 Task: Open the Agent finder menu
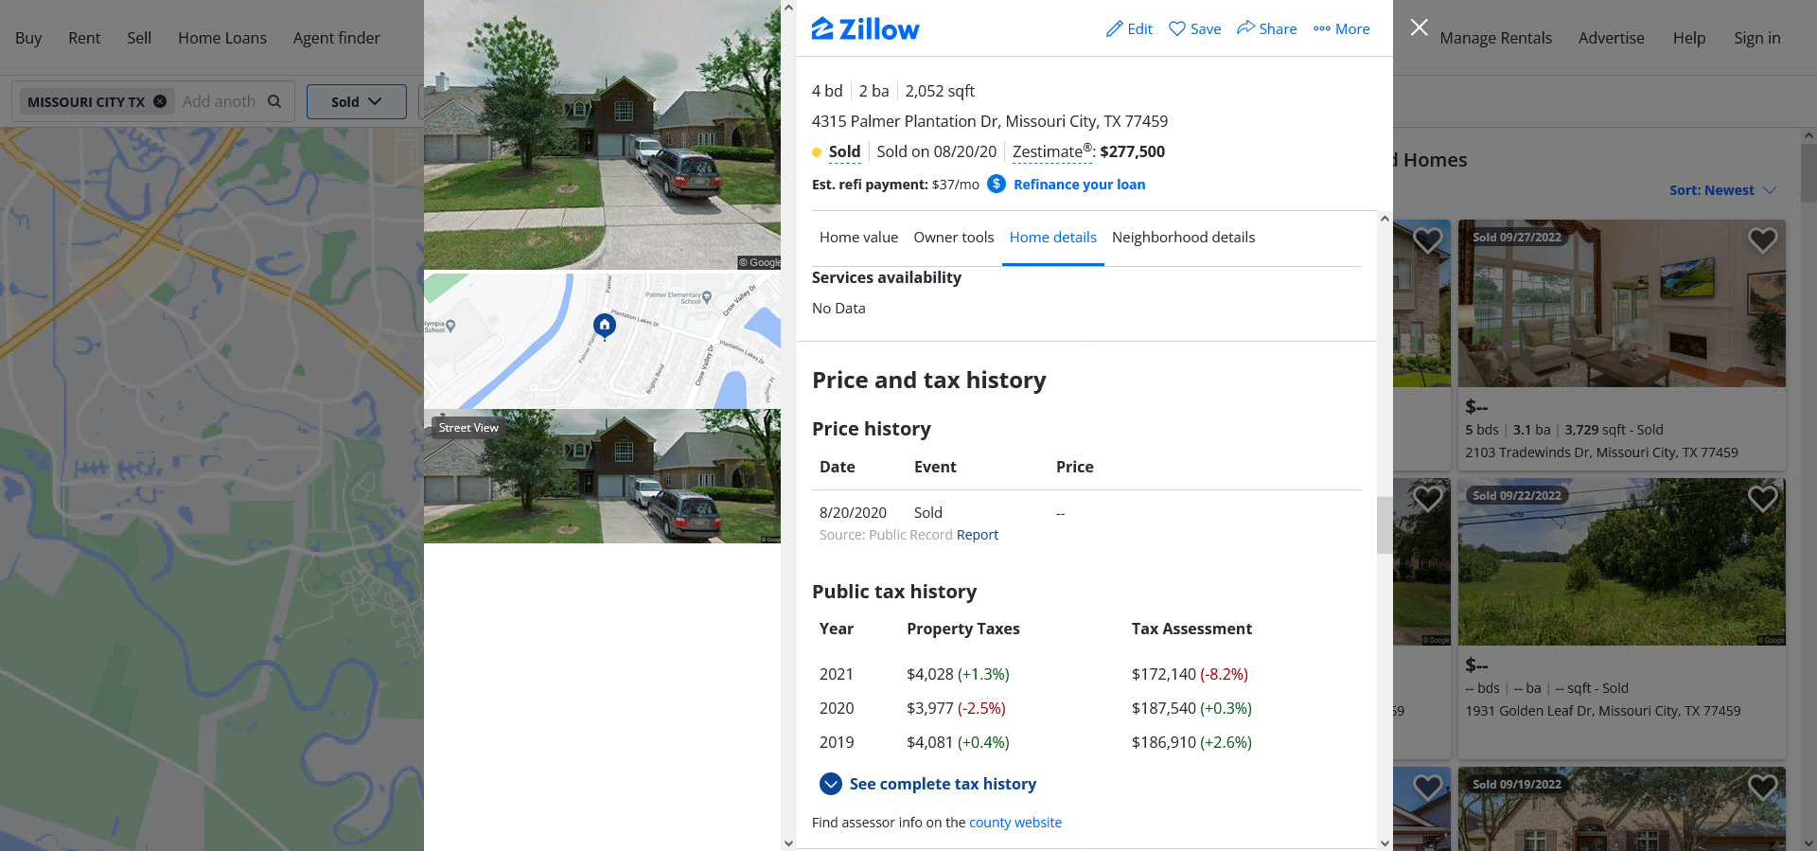[x=336, y=38]
